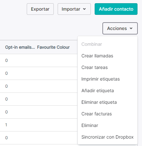The height and width of the screenshot is (146, 142).
Task: Open the Importar dropdown
Action: click(x=74, y=9)
